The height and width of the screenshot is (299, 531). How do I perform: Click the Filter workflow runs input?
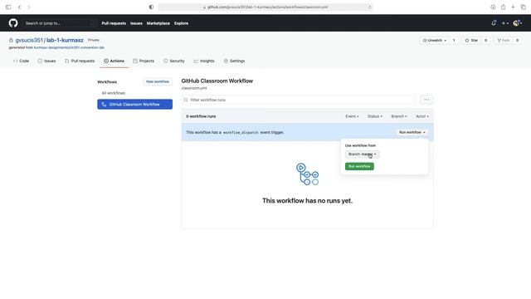point(299,100)
